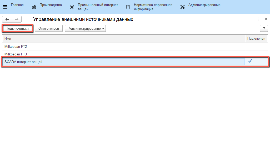Sort list by the Подключен column header
The height and width of the screenshot is (166, 270).
(x=256, y=39)
